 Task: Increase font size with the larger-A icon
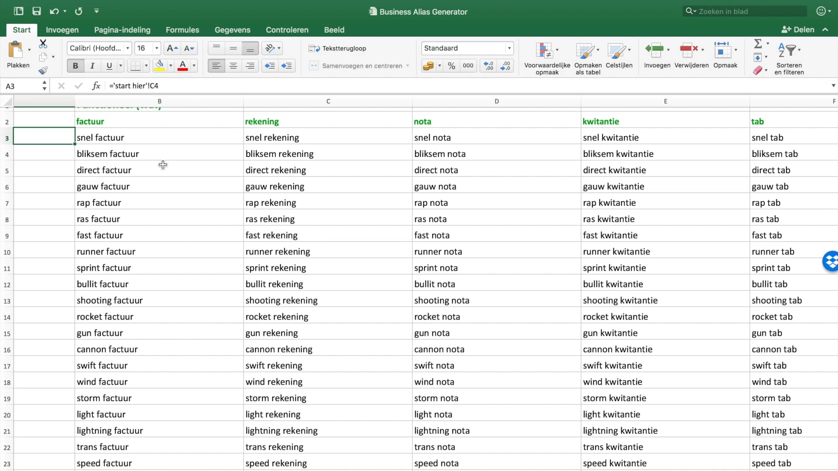click(x=172, y=48)
